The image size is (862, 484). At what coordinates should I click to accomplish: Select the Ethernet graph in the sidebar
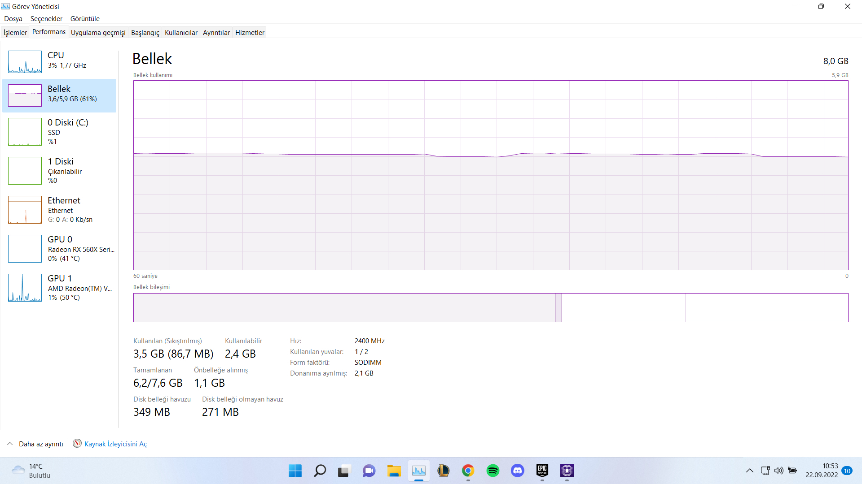pyautogui.click(x=25, y=210)
